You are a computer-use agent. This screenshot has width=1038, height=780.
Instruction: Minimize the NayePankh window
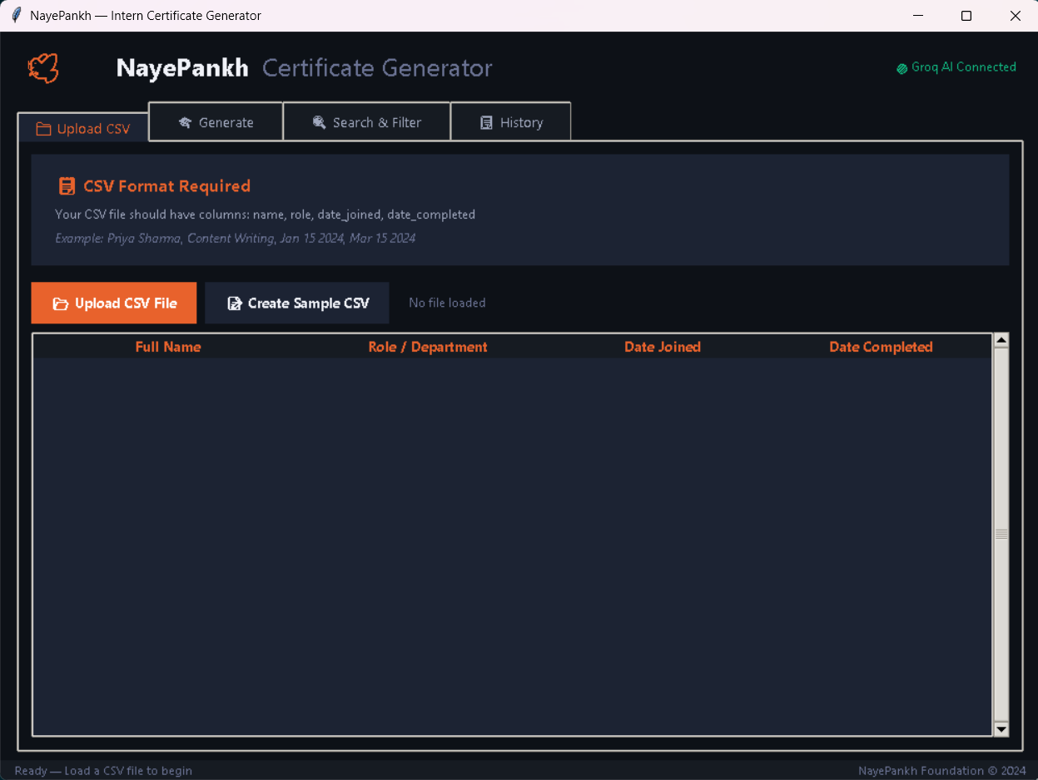coord(918,16)
